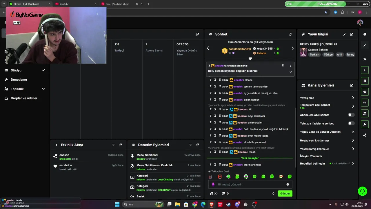Pop out the stats panel at top

[197, 34]
